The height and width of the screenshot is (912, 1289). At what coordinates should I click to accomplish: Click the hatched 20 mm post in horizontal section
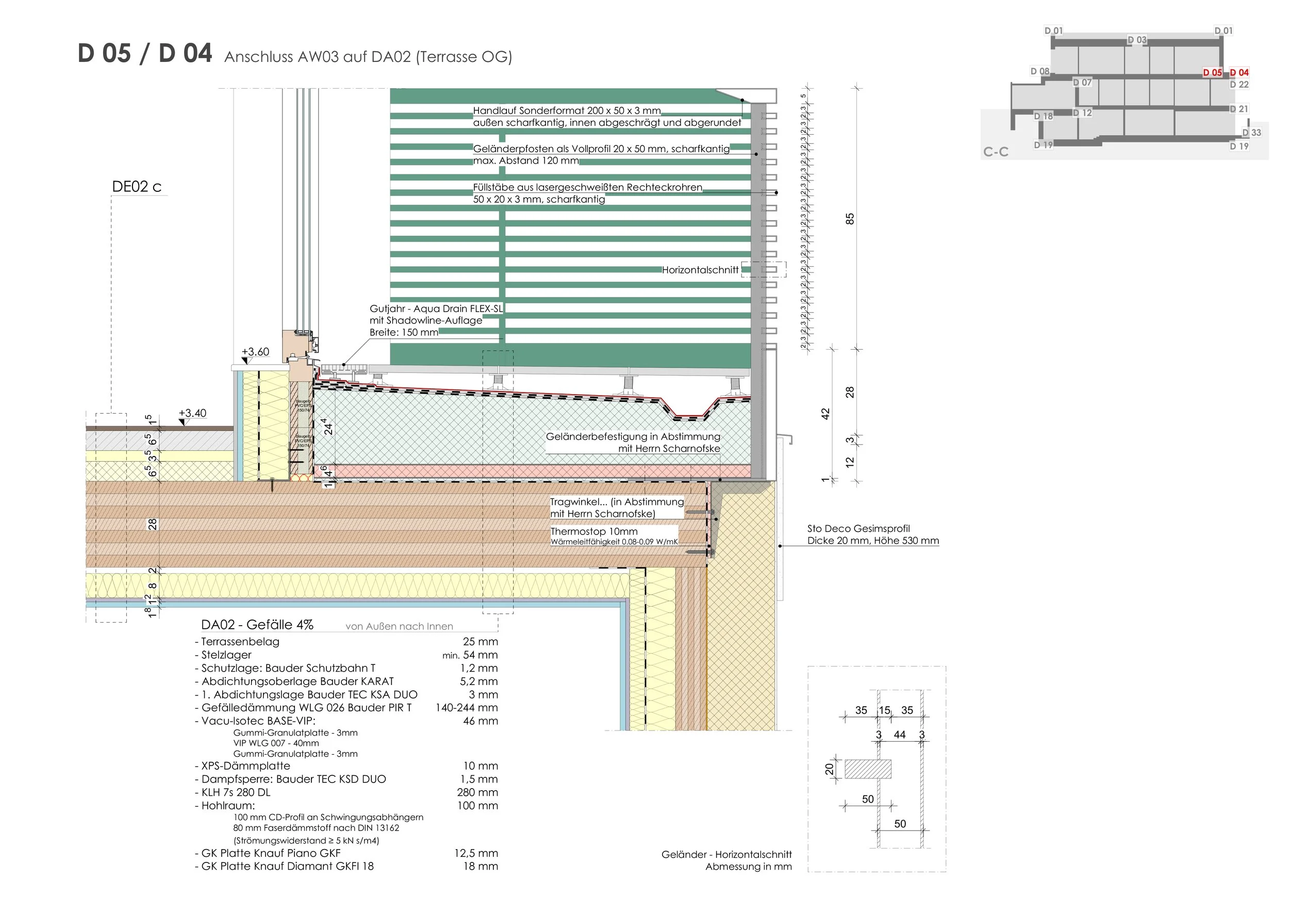tap(867, 769)
